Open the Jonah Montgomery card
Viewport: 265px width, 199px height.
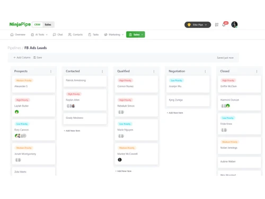point(33,154)
